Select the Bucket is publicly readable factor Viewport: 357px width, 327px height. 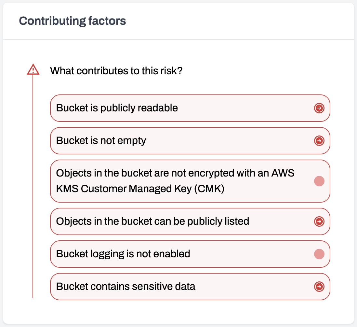(190, 108)
